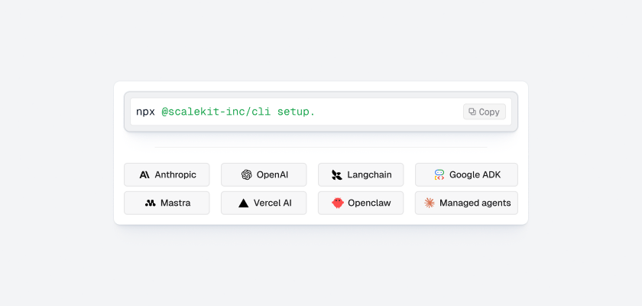Select the Vercel AI button

click(264, 203)
